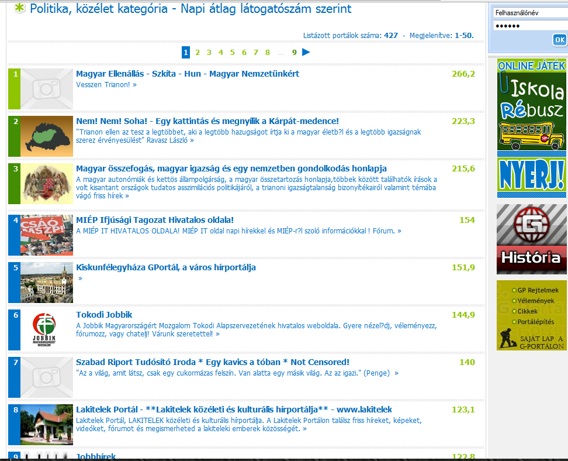Screen dimensions: 568x461
Task: Open Szabad Riport Tudósító Iroda link
Action: pyautogui.click(x=213, y=362)
